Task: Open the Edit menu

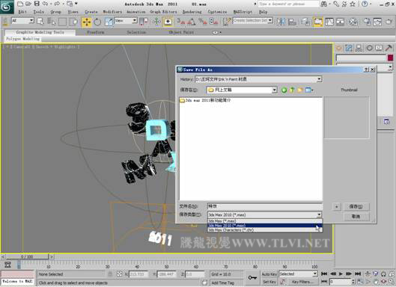Action: click(22, 12)
